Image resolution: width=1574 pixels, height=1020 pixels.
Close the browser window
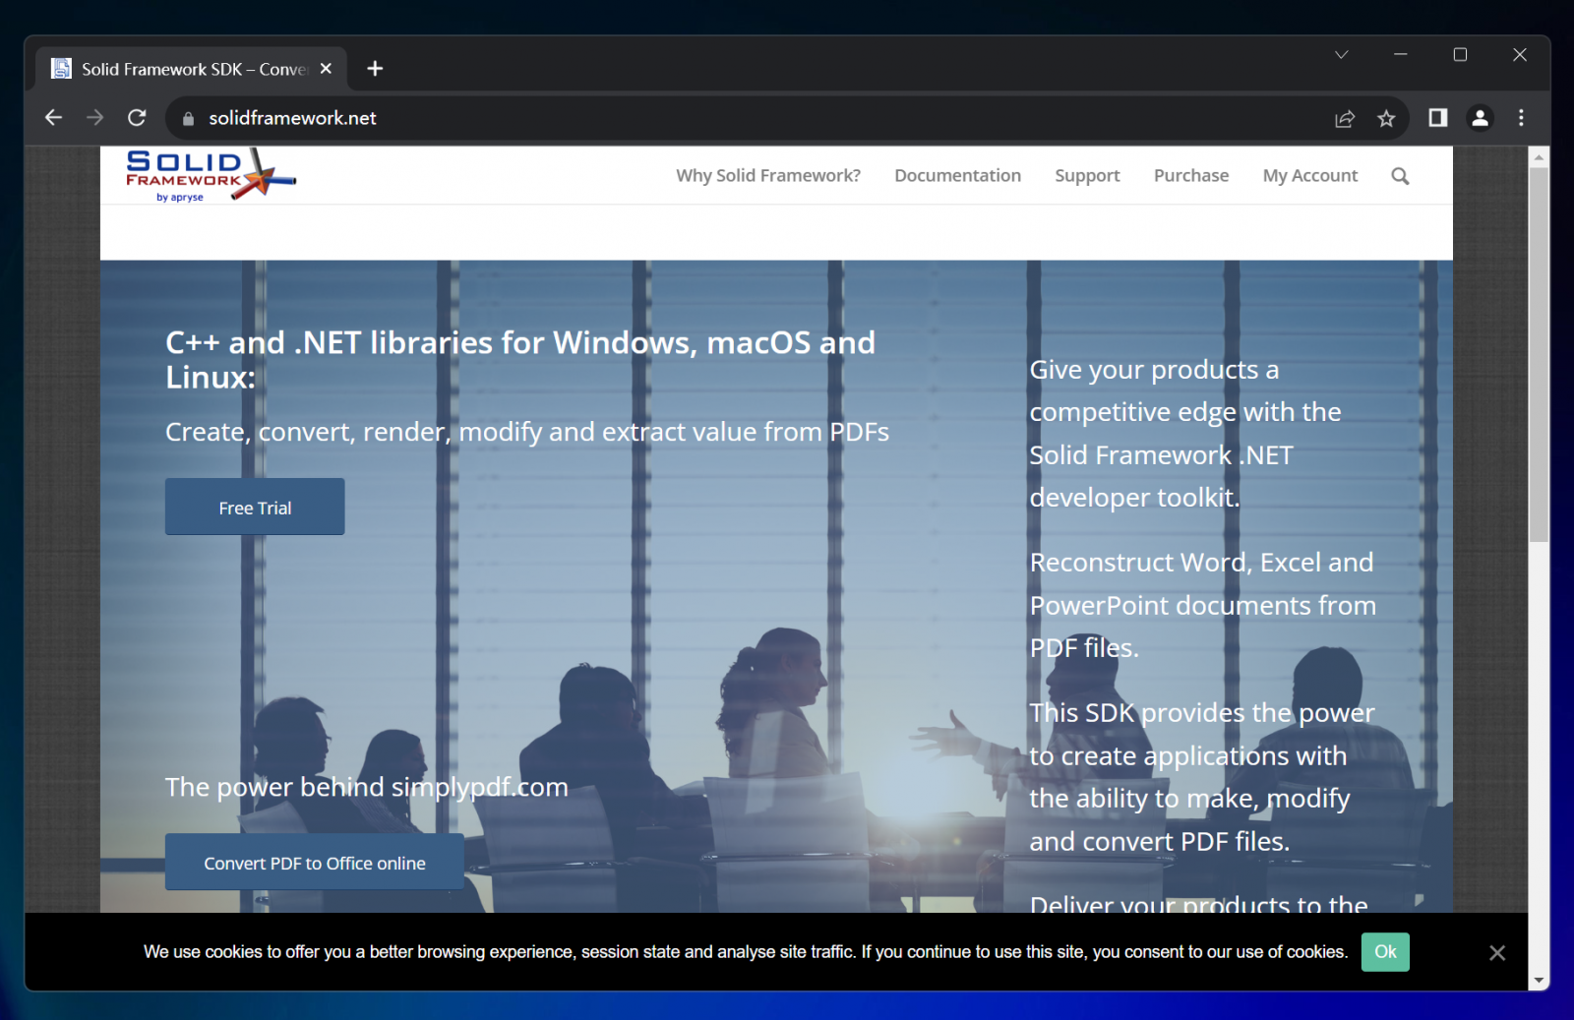tap(1520, 55)
